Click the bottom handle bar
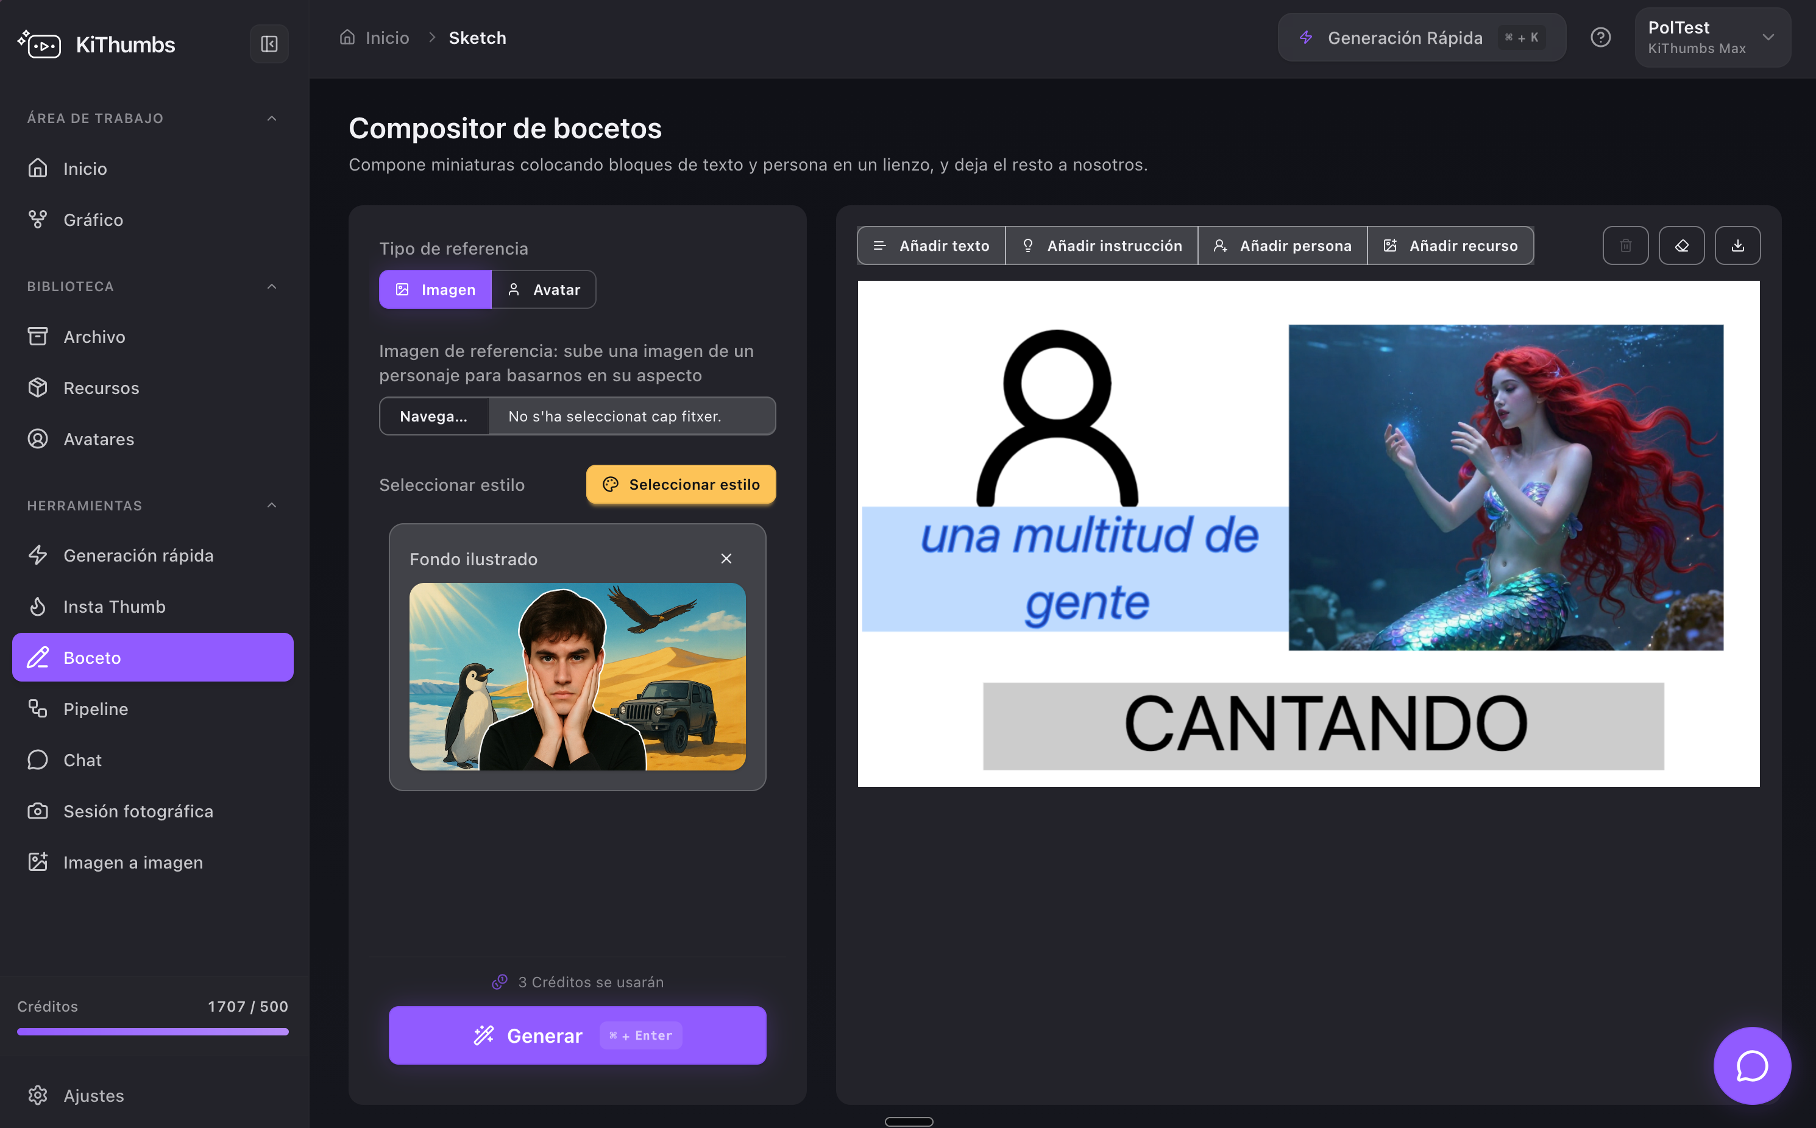The width and height of the screenshot is (1816, 1128). click(909, 1121)
